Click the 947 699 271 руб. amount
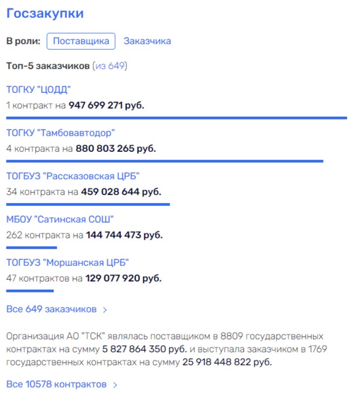The width and height of the screenshot is (349, 394). click(106, 105)
